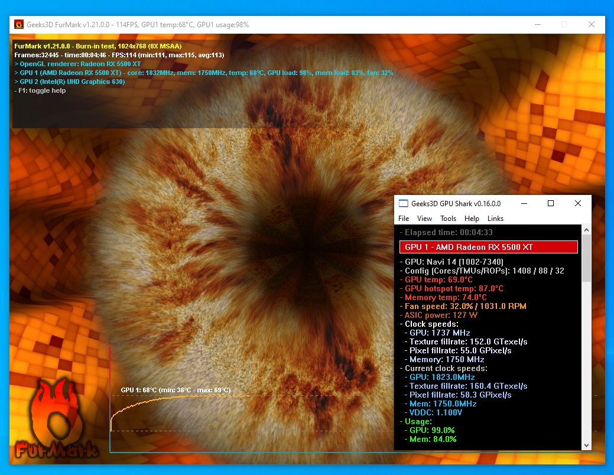This screenshot has width=614, height=475.
Task: Click the Config Cores/TMUs/ROPs line
Action: (482, 271)
